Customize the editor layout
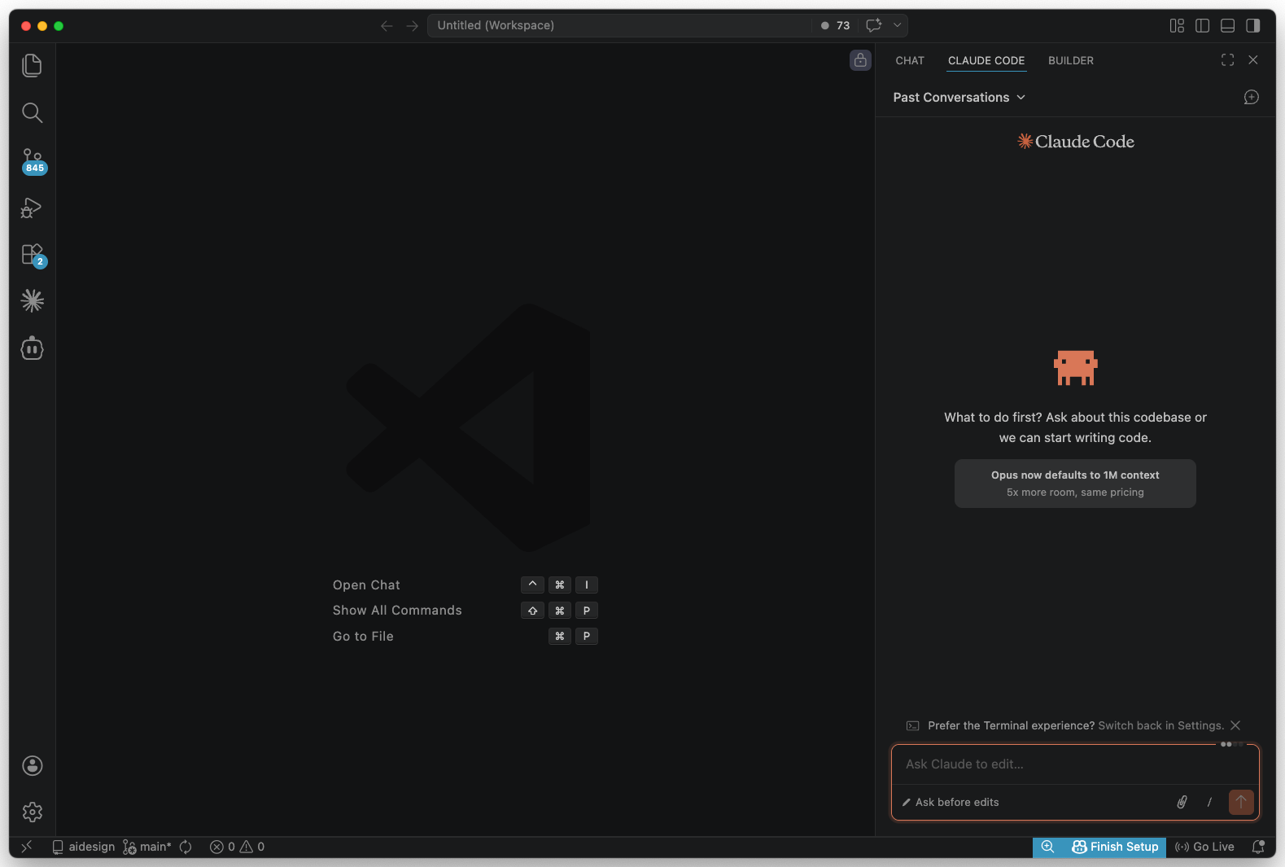Viewport: 1285px width, 867px height. pyautogui.click(x=1177, y=25)
